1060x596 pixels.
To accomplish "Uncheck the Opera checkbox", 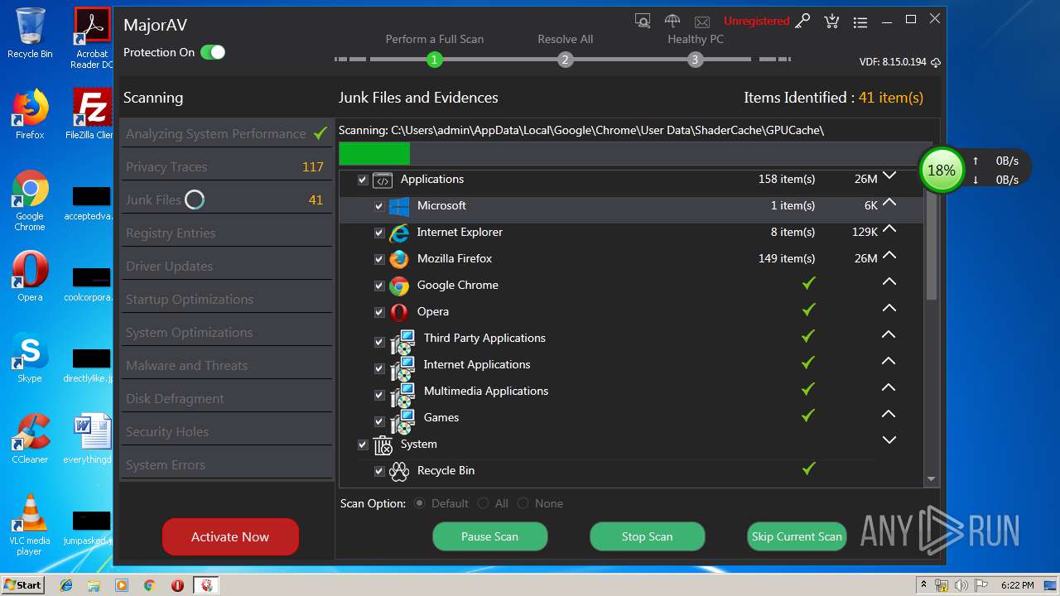I will tap(379, 312).
